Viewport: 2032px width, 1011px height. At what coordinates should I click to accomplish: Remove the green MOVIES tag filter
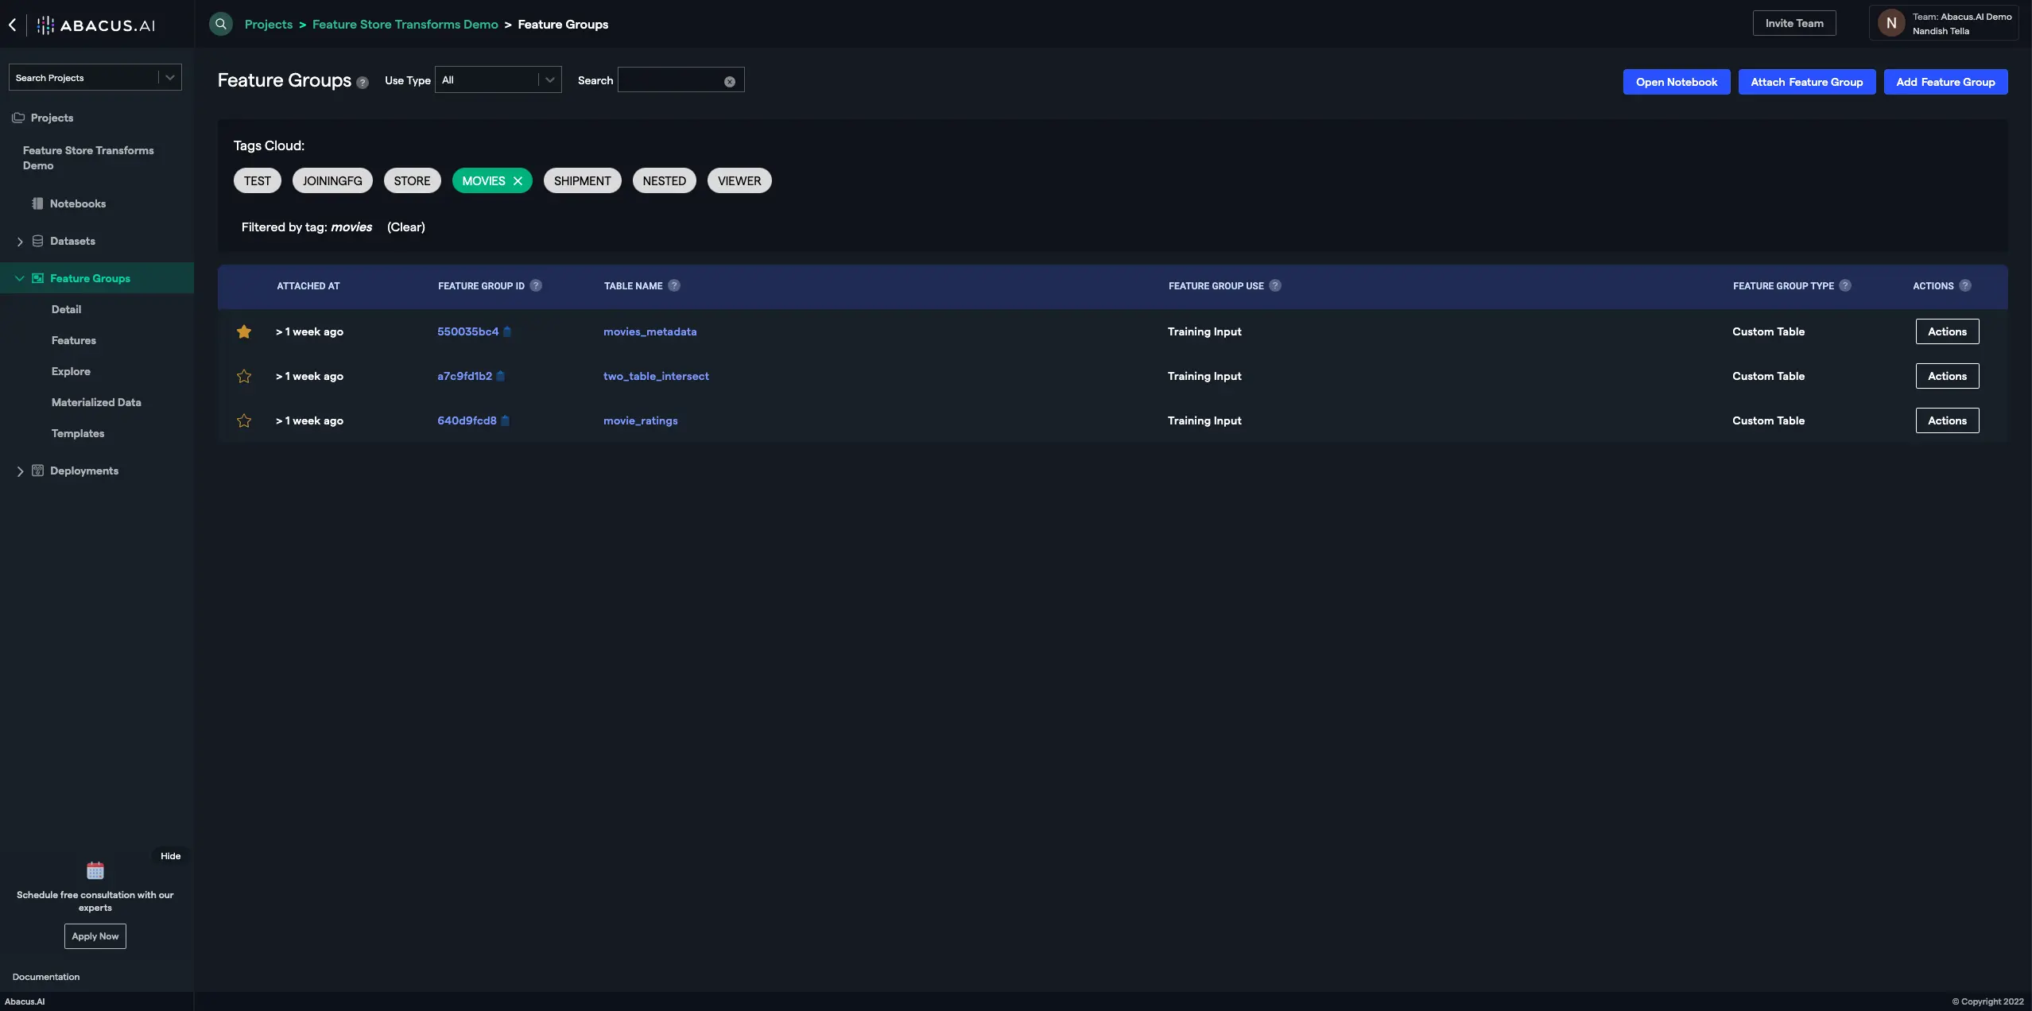click(x=518, y=181)
